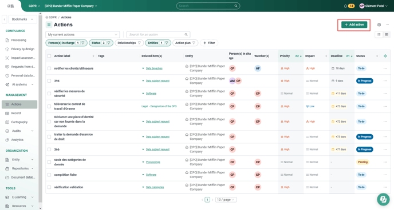This screenshot has height=210, width=394.
Task: Check téléverser le contrat de travail row
Action: coord(49,106)
